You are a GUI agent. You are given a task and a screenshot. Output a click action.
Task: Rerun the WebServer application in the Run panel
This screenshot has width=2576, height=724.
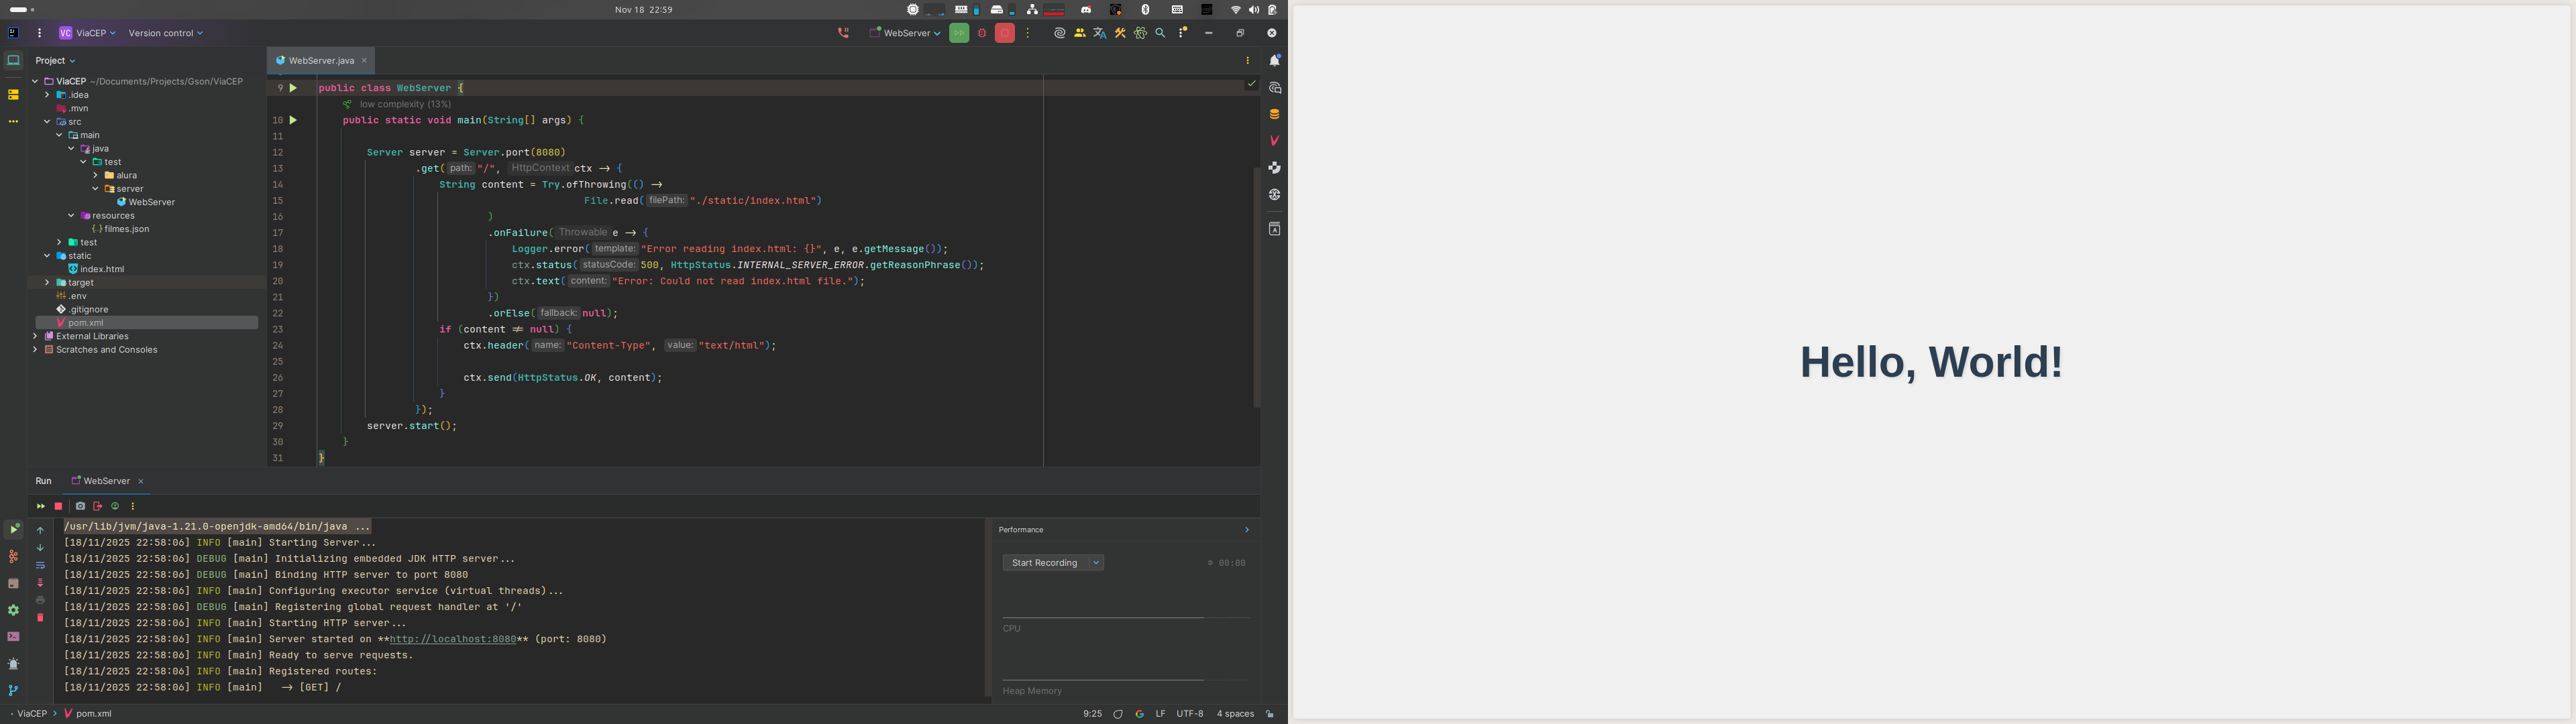pyautogui.click(x=41, y=507)
